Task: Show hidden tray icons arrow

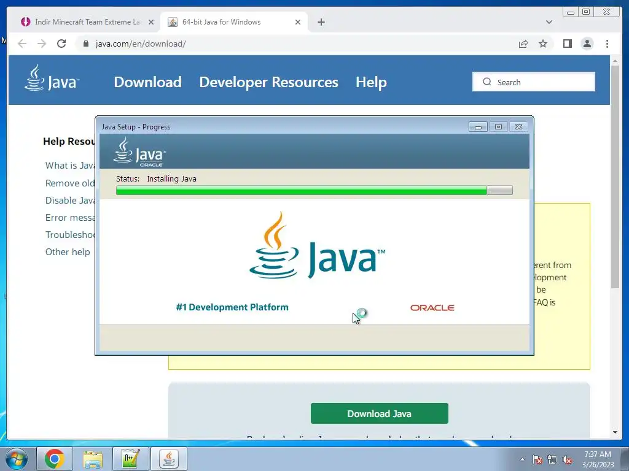Action: pyautogui.click(x=522, y=459)
